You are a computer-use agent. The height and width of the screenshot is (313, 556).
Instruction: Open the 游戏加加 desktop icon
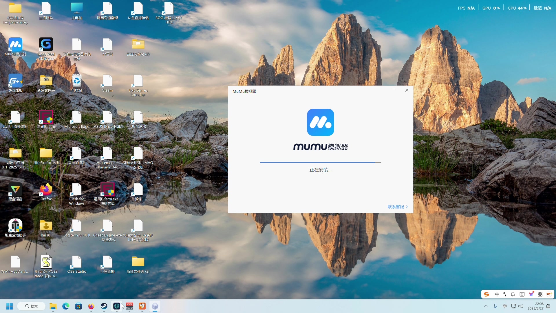click(x=15, y=83)
